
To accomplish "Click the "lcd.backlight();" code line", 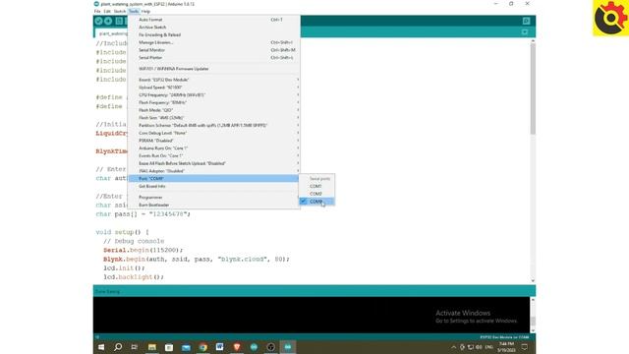I will tap(134, 277).
